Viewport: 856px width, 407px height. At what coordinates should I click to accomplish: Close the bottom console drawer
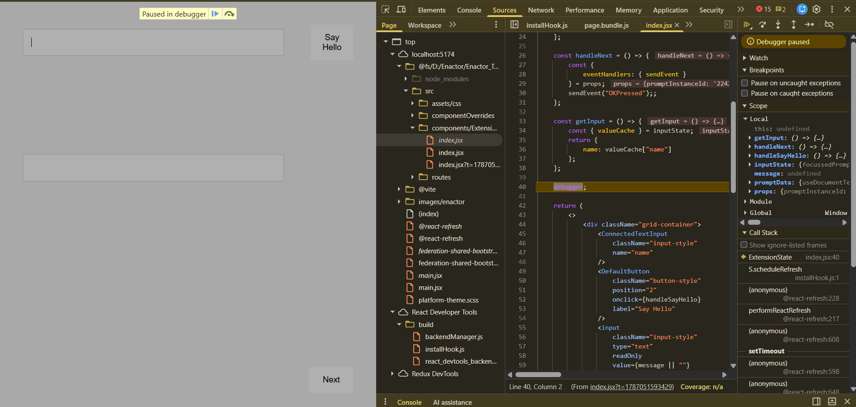pos(847,401)
